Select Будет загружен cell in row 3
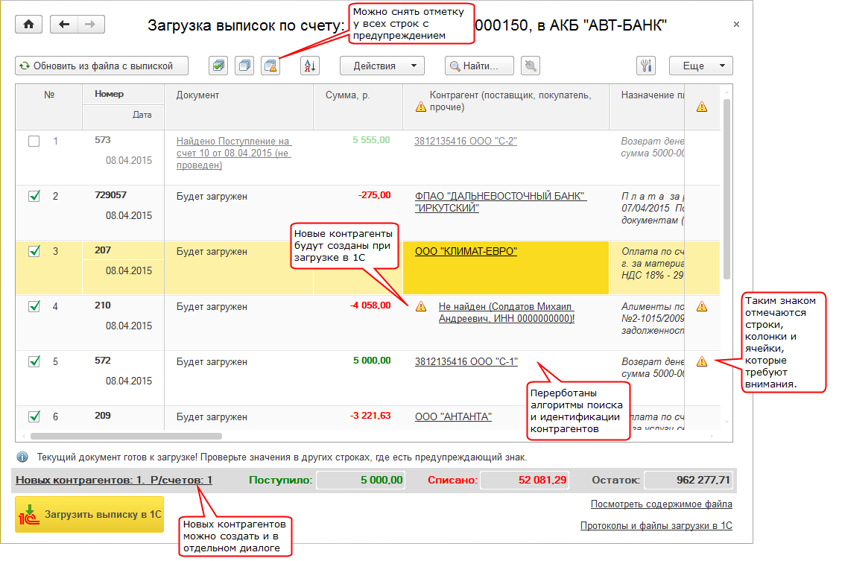This screenshot has width=842, height=561. pyautogui.click(x=239, y=267)
